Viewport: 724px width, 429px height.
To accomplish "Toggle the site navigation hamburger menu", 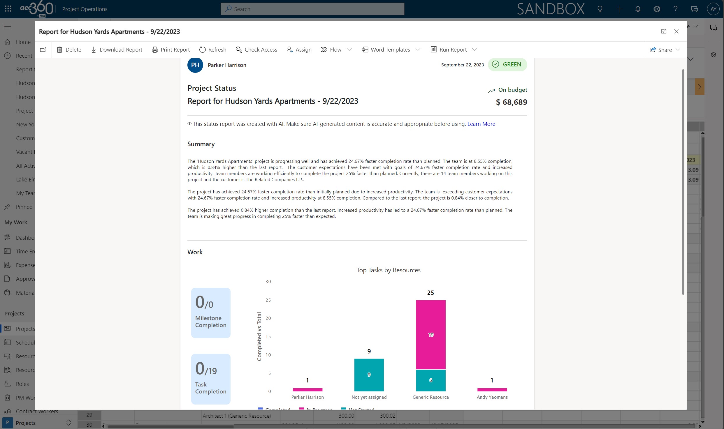I will 8,27.
